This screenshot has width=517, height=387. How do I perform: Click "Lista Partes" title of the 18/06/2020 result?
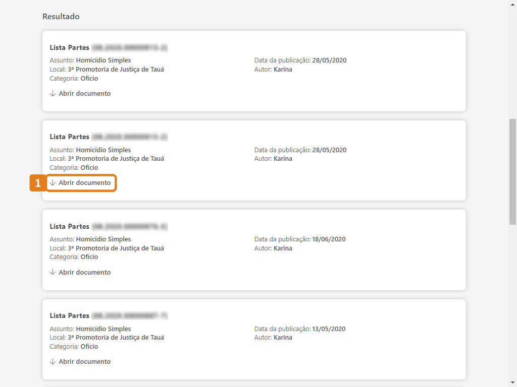tap(69, 227)
